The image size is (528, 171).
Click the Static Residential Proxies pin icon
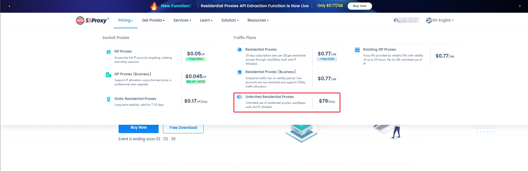pos(108,99)
